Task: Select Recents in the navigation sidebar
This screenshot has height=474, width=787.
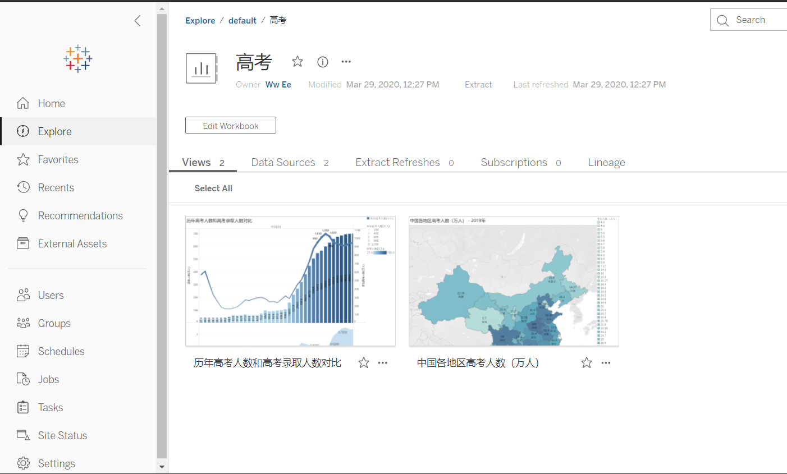Action: (56, 187)
